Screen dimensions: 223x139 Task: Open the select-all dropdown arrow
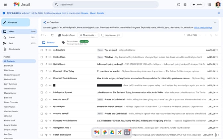click(x=46, y=35)
